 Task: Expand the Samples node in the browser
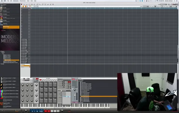pos(1,64)
